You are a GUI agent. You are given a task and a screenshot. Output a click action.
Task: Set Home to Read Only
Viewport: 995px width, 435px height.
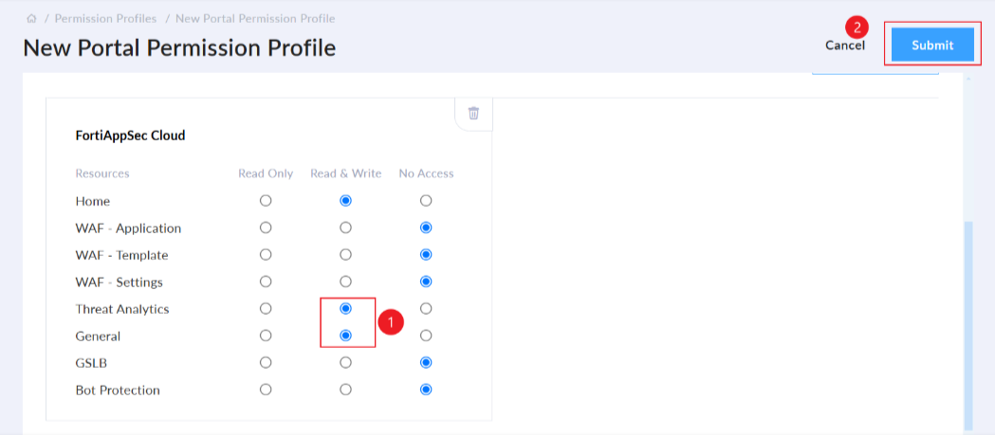pyautogui.click(x=266, y=201)
